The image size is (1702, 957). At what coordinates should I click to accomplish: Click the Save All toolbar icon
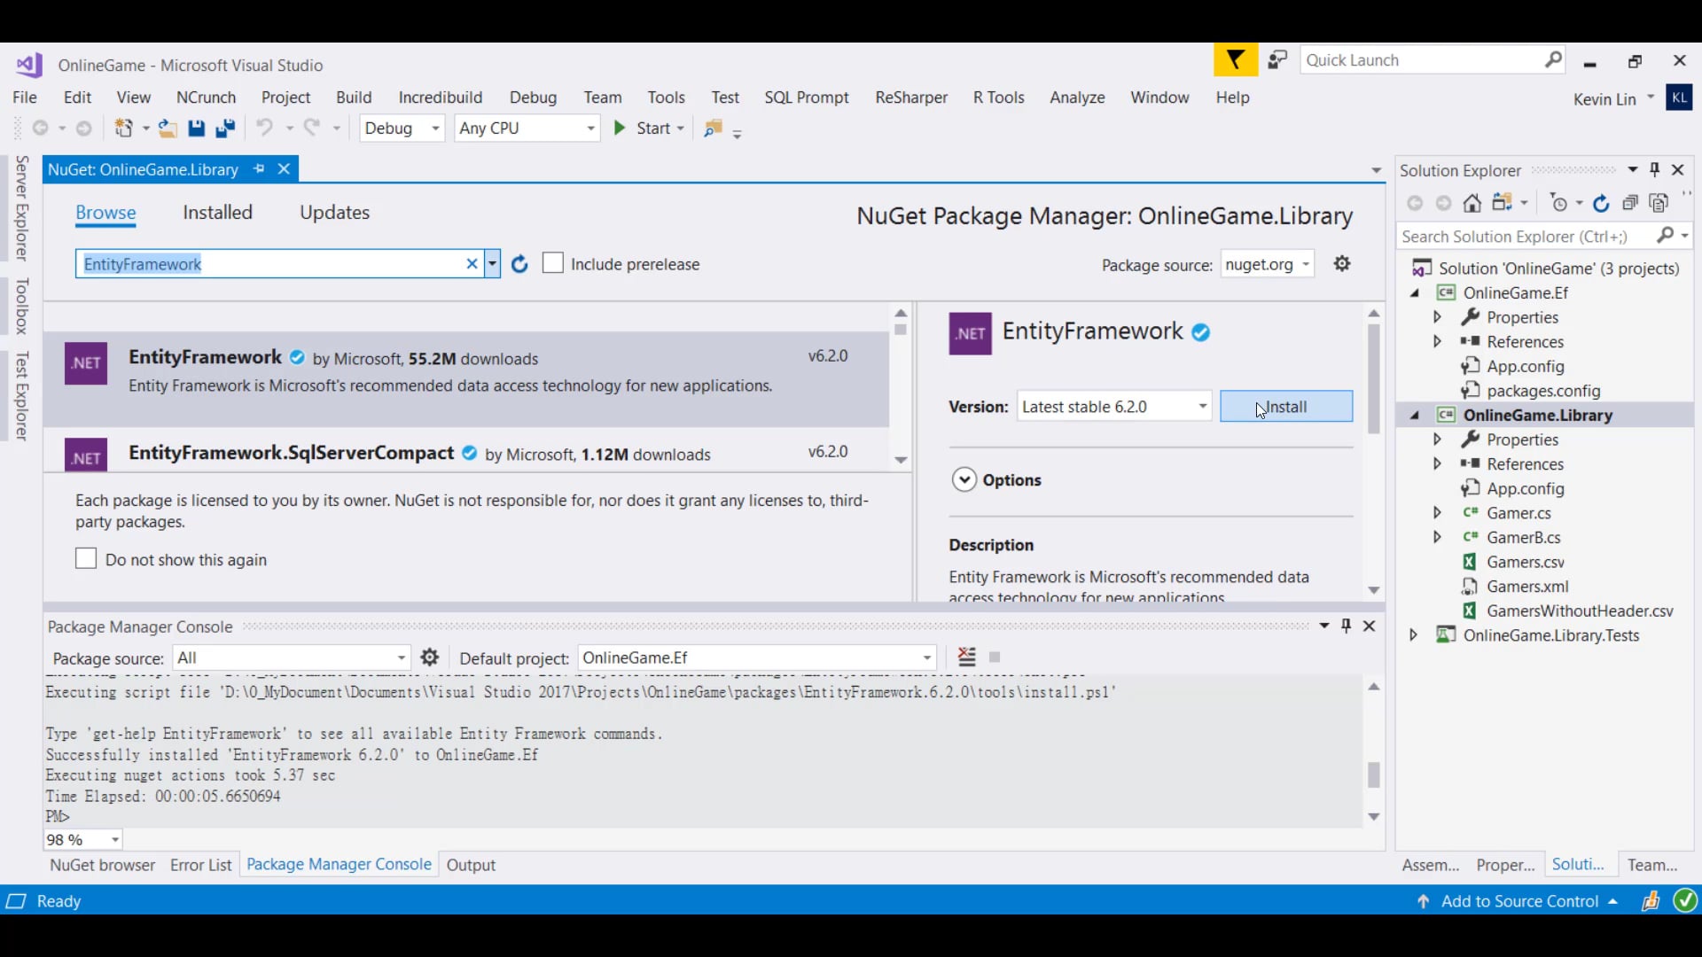coord(225,128)
